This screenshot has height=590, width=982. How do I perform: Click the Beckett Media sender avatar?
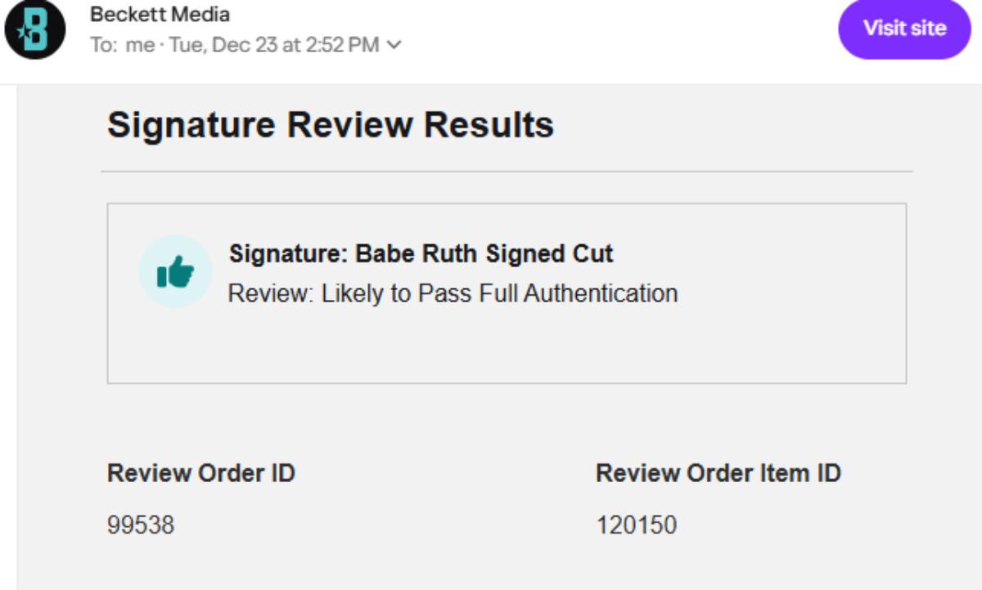(35, 29)
